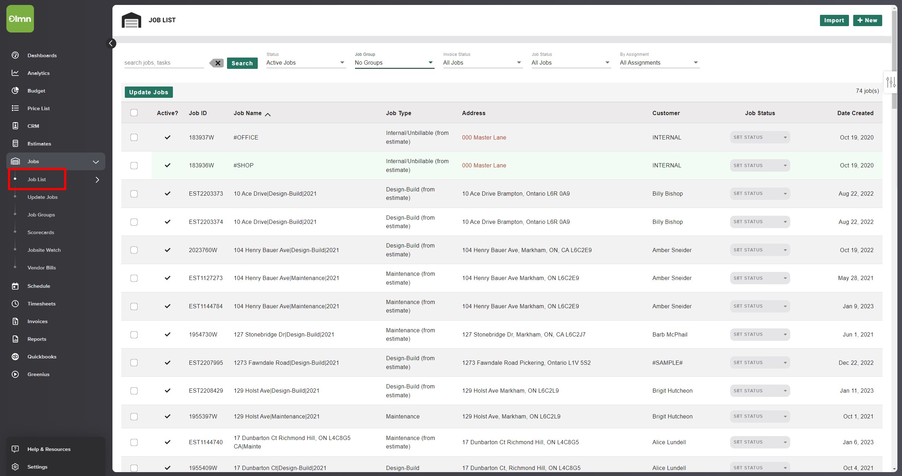
Task: Check the #OFFICE job row checkbox
Action: pos(134,137)
